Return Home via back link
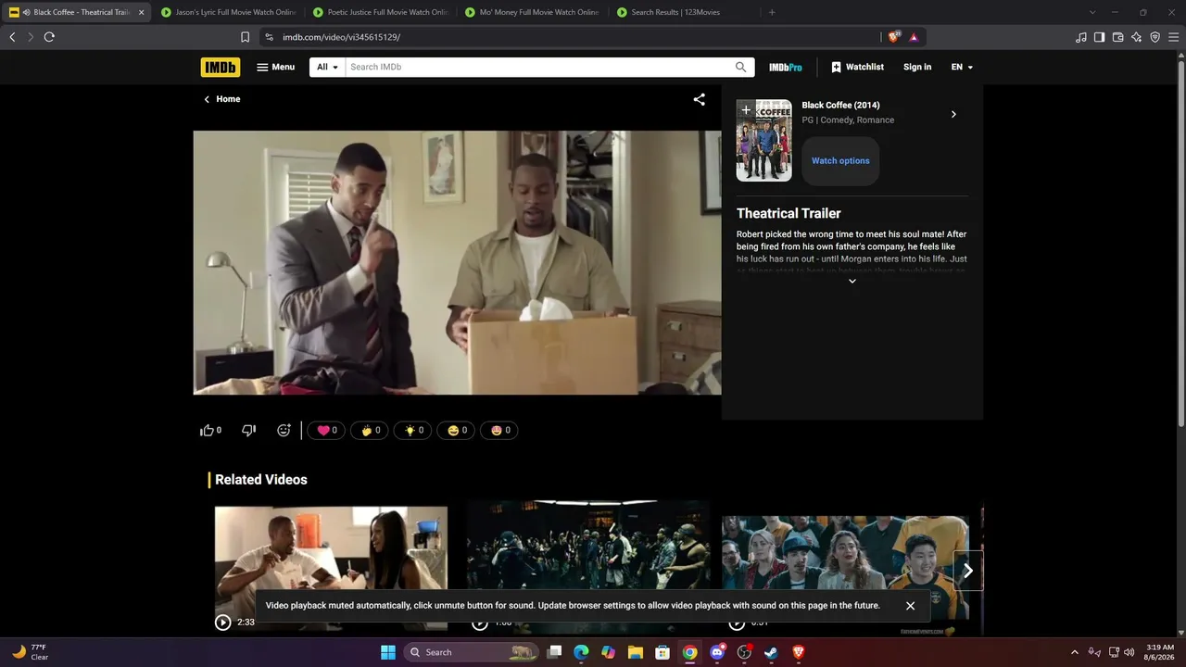The image size is (1186, 667). click(x=222, y=99)
